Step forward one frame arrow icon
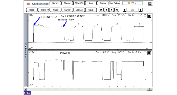The height and width of the screenshot is (95, 177). (112, 10)
